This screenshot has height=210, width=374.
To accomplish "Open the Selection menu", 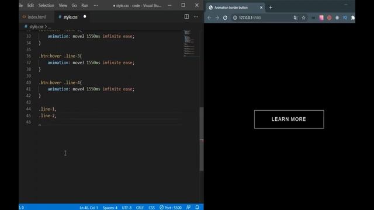I will pyautogui.click(x=46, y=5).
